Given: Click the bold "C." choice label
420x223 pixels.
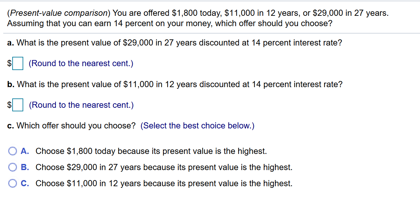Looking at the screenshot, I should (25, 183).
